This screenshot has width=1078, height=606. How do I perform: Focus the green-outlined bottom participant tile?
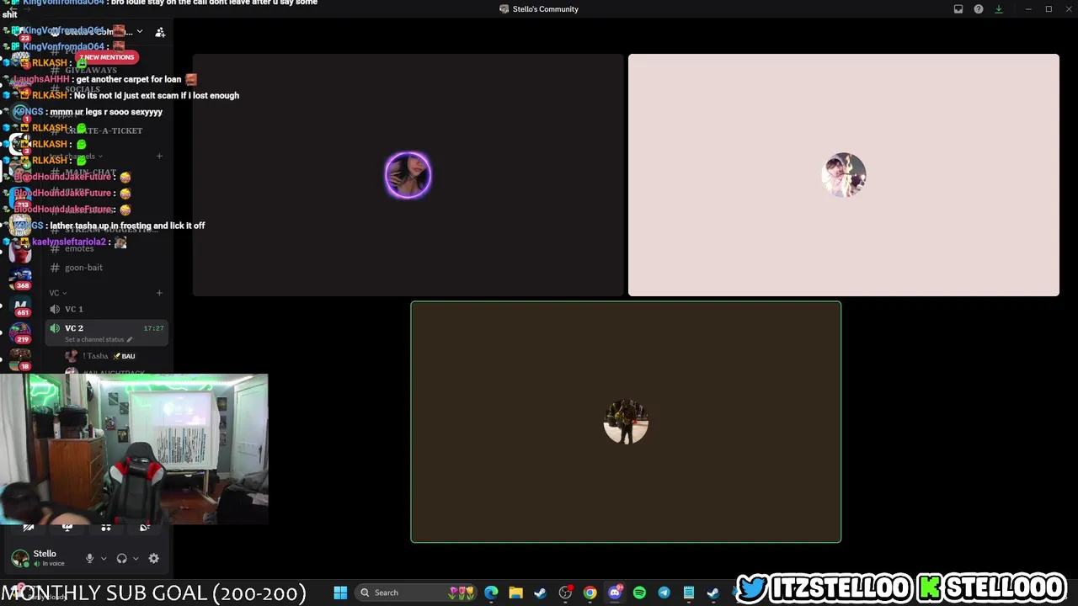coord(626,422)
